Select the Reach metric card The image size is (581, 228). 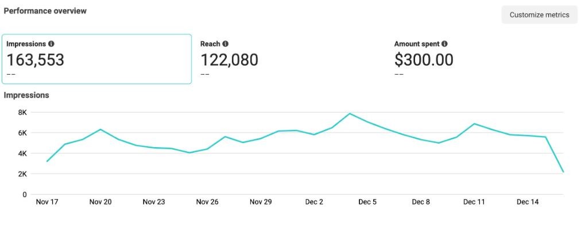pos(291,59)
